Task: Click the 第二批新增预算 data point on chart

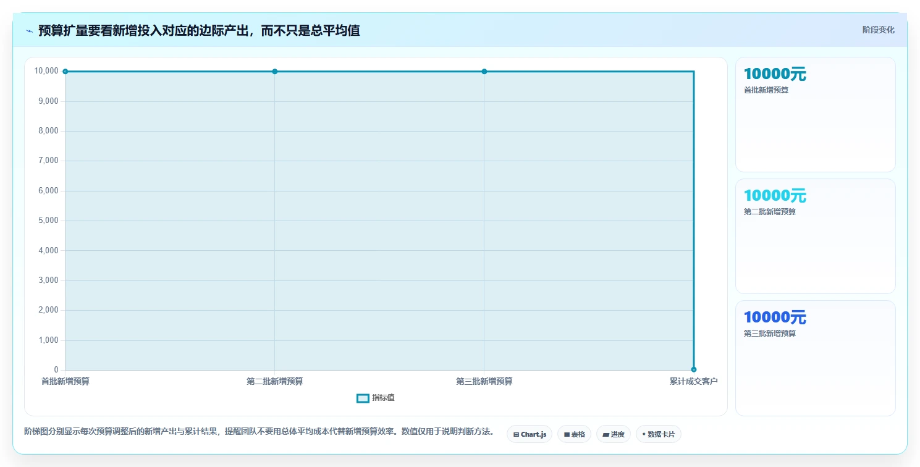Action: point(274,72)
